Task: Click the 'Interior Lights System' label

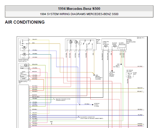Action: click(x=97, y=105)
